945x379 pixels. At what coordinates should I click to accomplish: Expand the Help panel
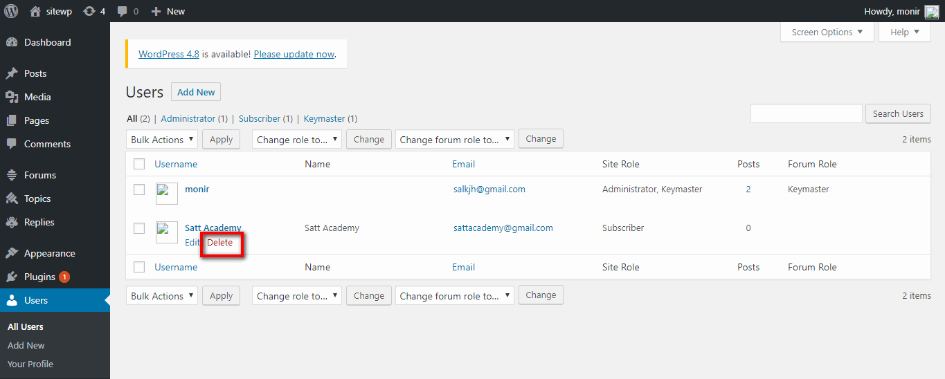[905, 32]
